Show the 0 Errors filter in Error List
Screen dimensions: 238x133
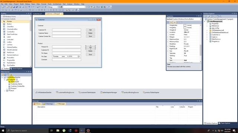37,104
